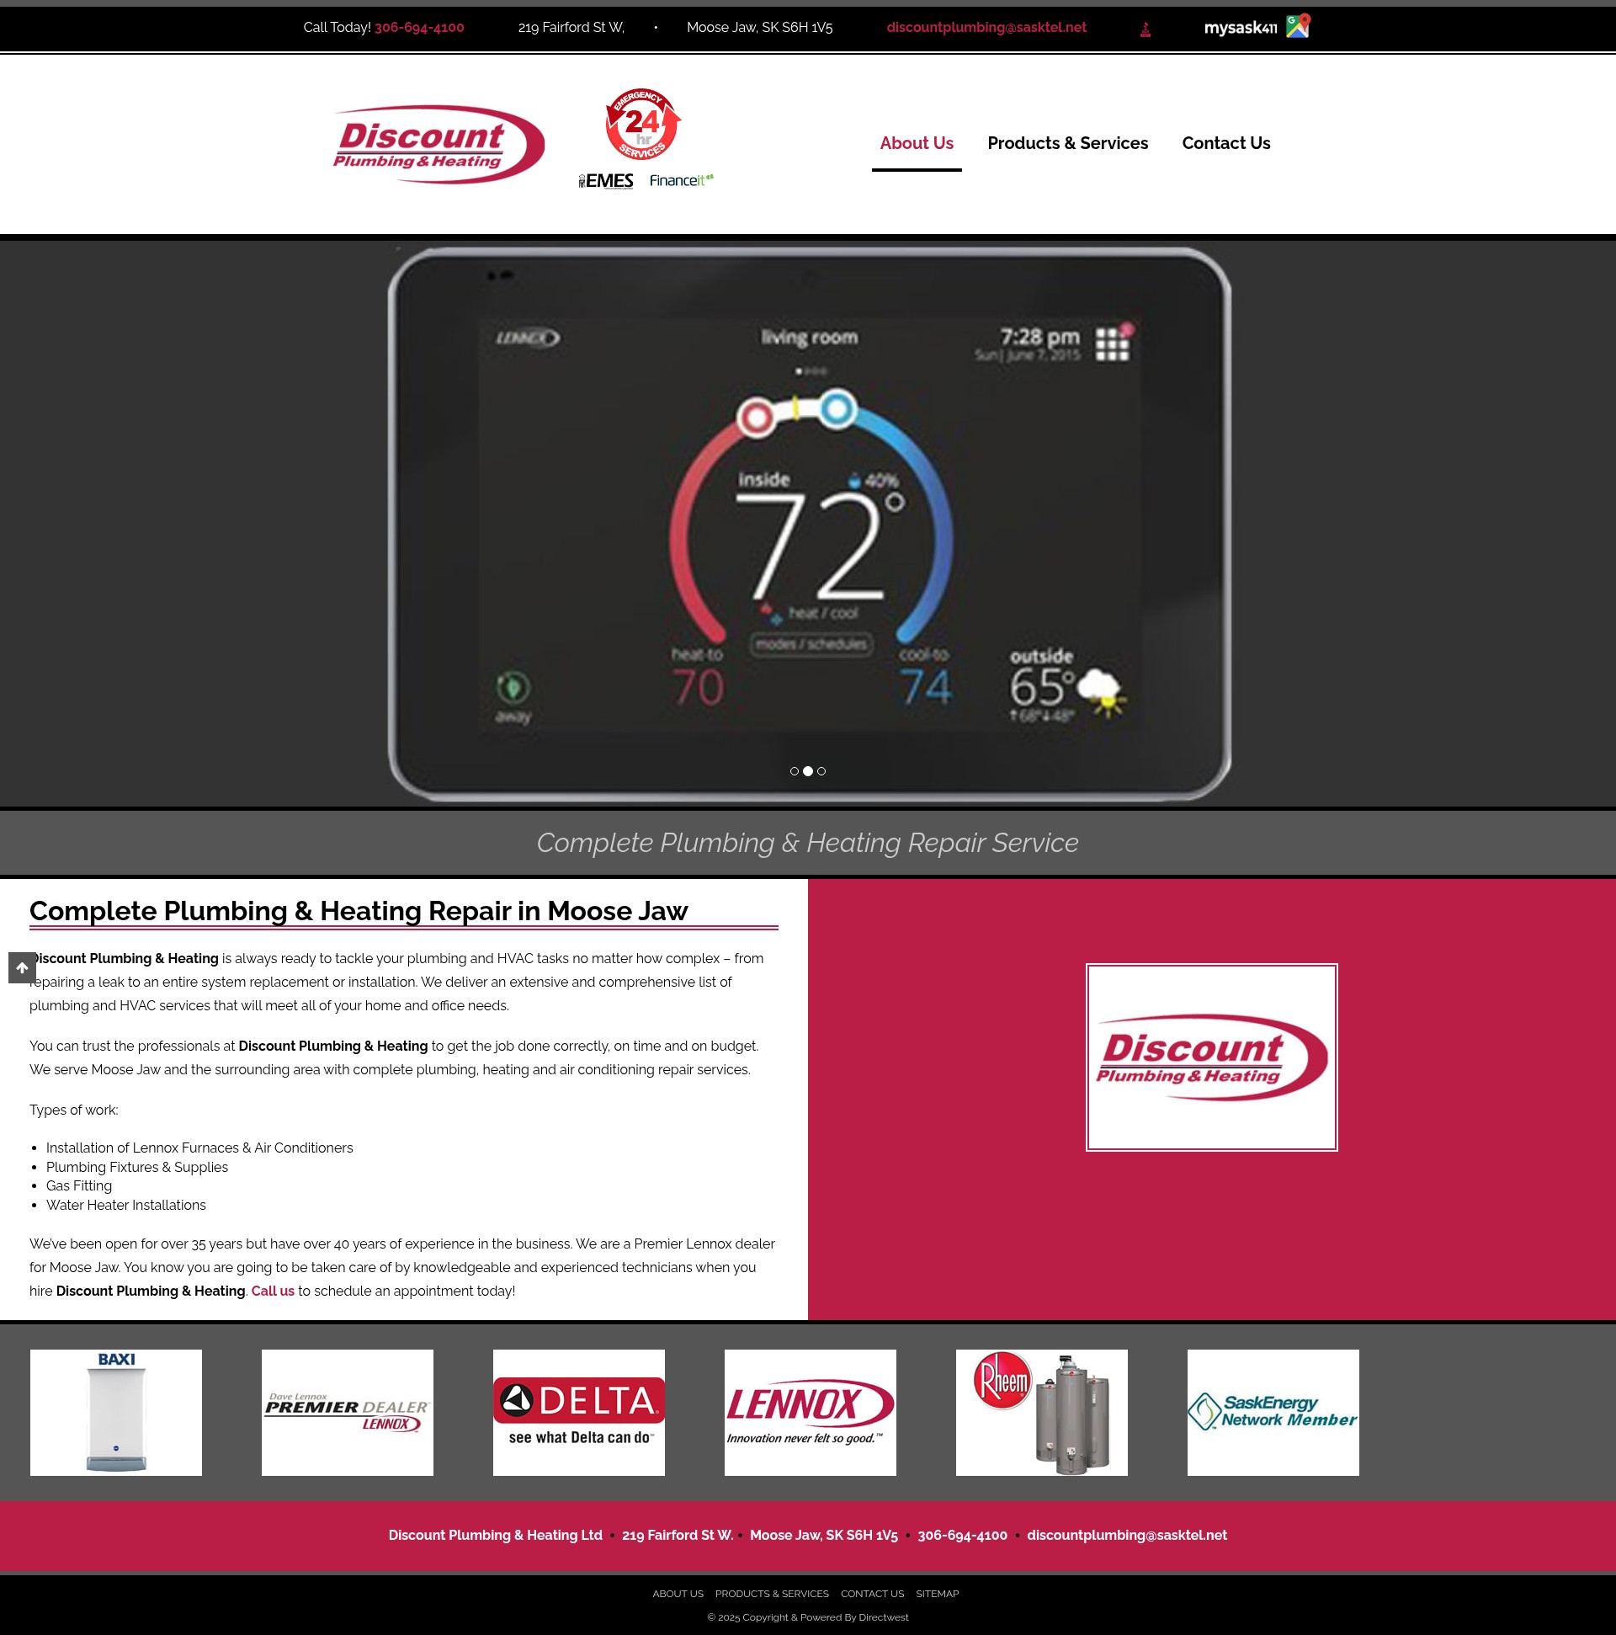Viewport: 1616px width, 1635px height.
Task: Open the BAXI boiler brand image
Action: click(116, 1413)
